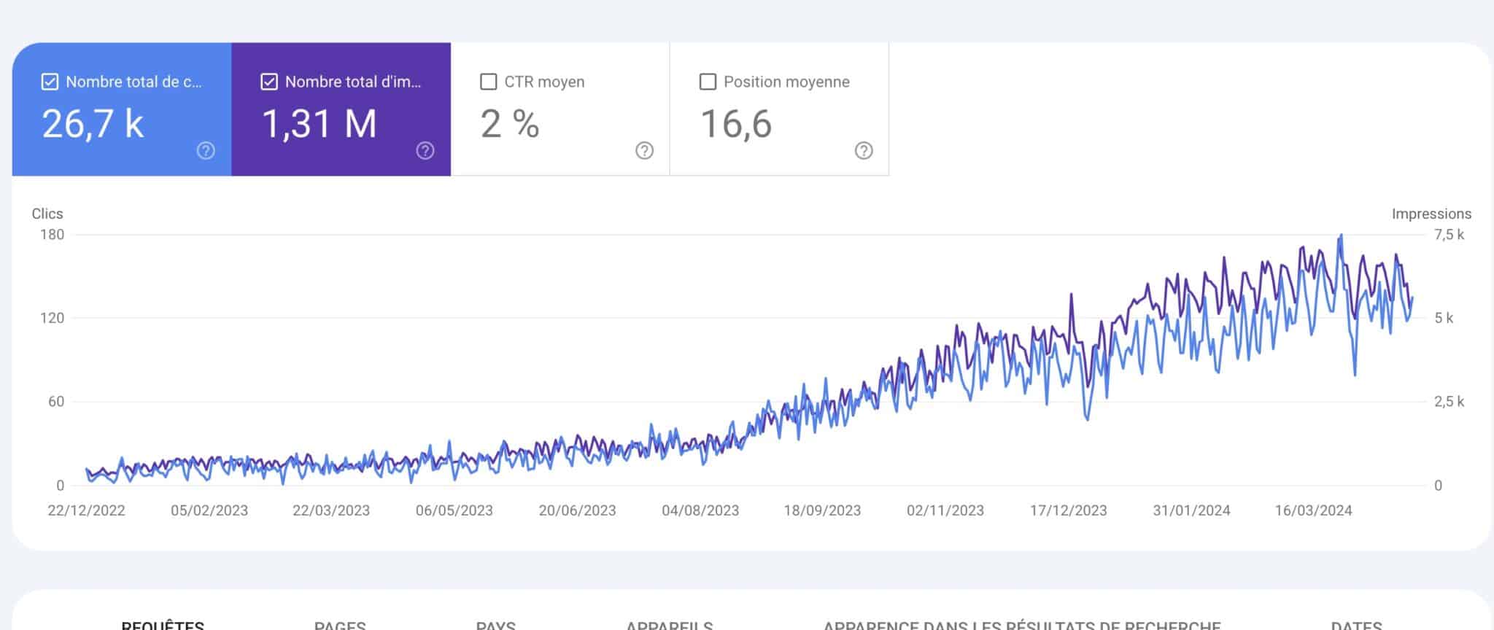Open help icon on total impressions card
Screen dimensions: 1494x630
[425, 151]
